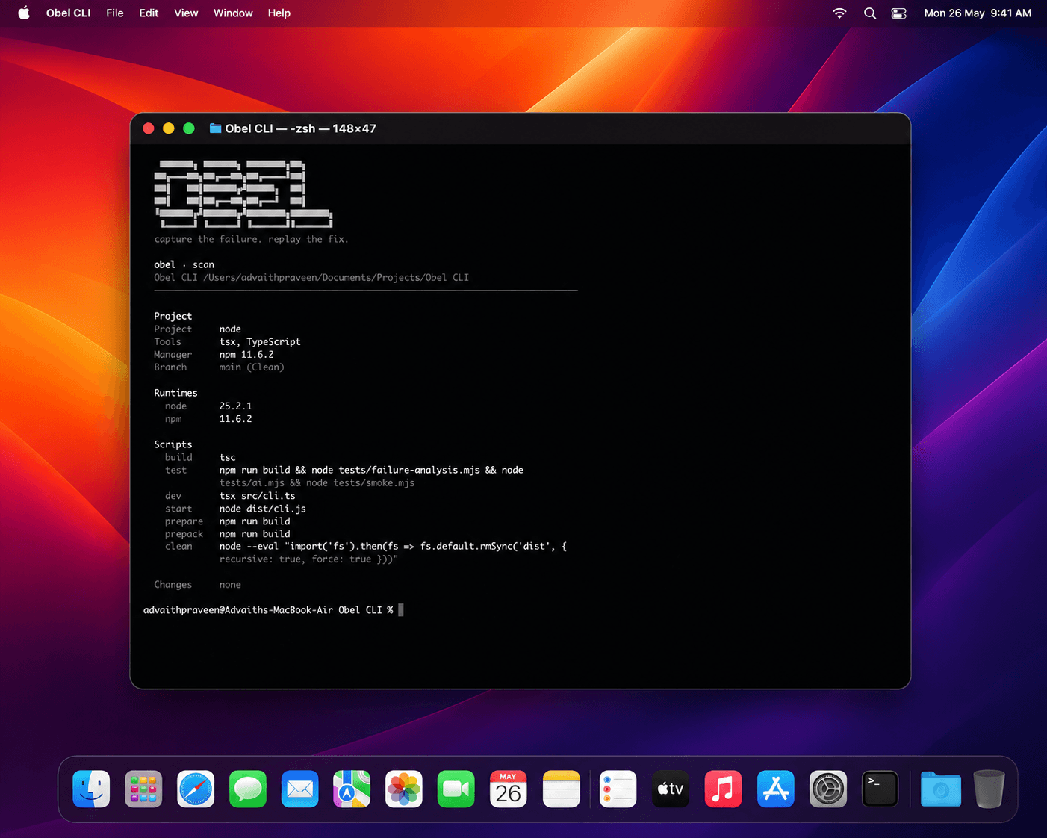The image size is (1047, 838).
Task: Open the Edit menu
Action: 149,13
